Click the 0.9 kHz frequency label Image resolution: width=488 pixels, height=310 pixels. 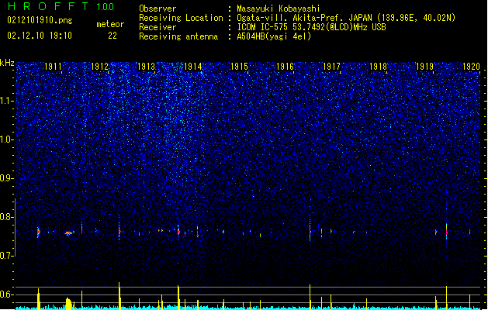(x=6, y=178)
